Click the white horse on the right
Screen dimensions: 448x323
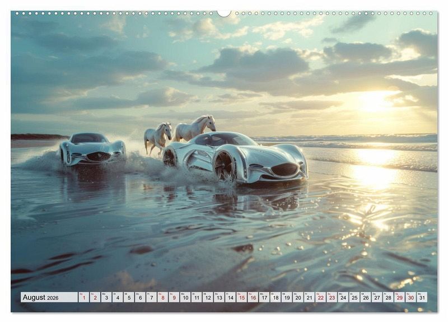pyautogui.click(x=194, y=128)
